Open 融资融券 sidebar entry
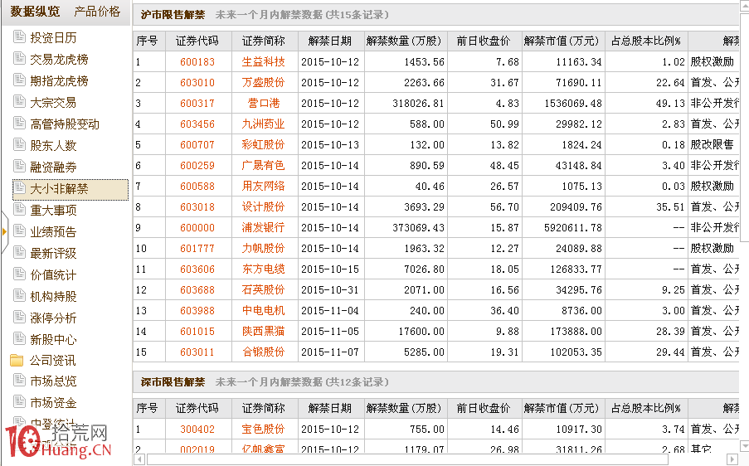The width and height of the screenshot is (749, 466). (53, 167)
